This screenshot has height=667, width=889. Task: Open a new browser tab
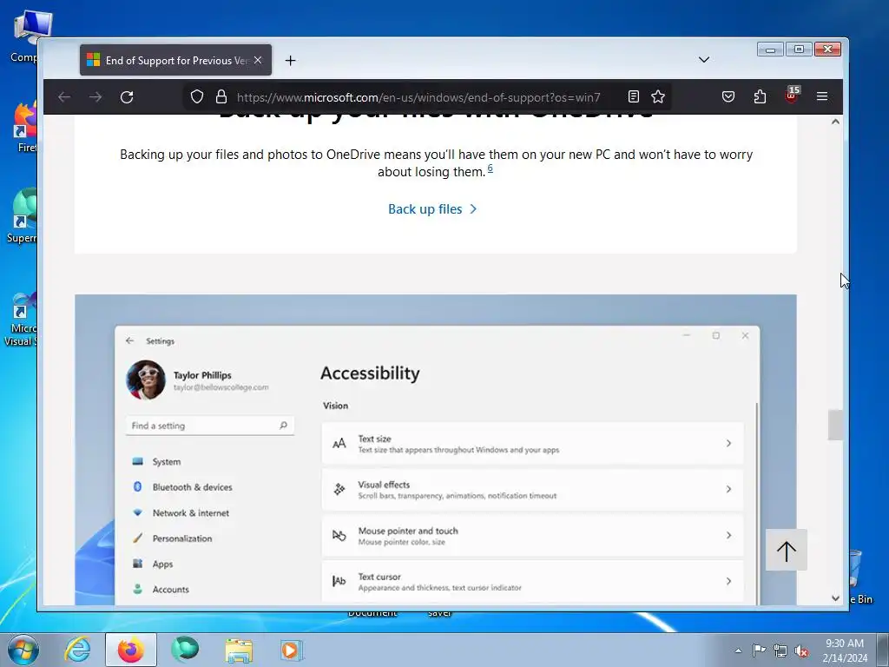pyautogui.click(x=290, y=61)
